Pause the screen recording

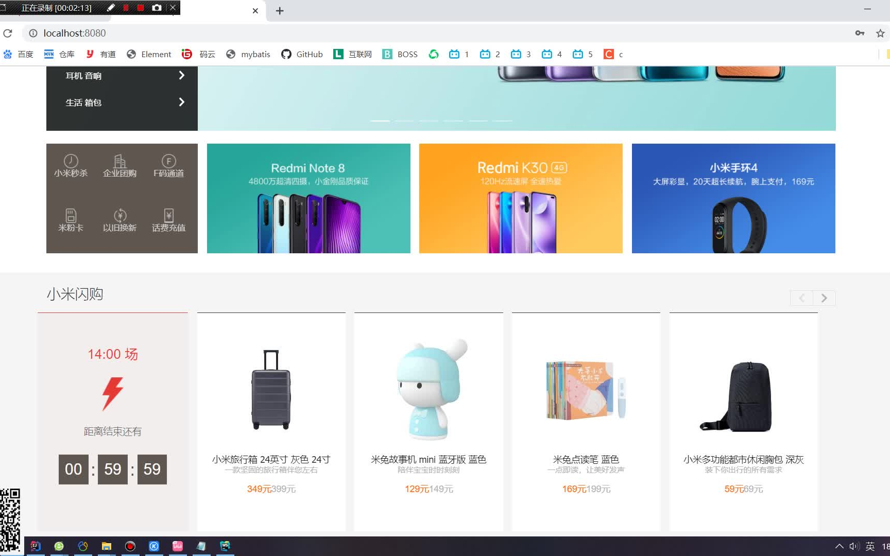pyautogui.click(x=126, y=8)
